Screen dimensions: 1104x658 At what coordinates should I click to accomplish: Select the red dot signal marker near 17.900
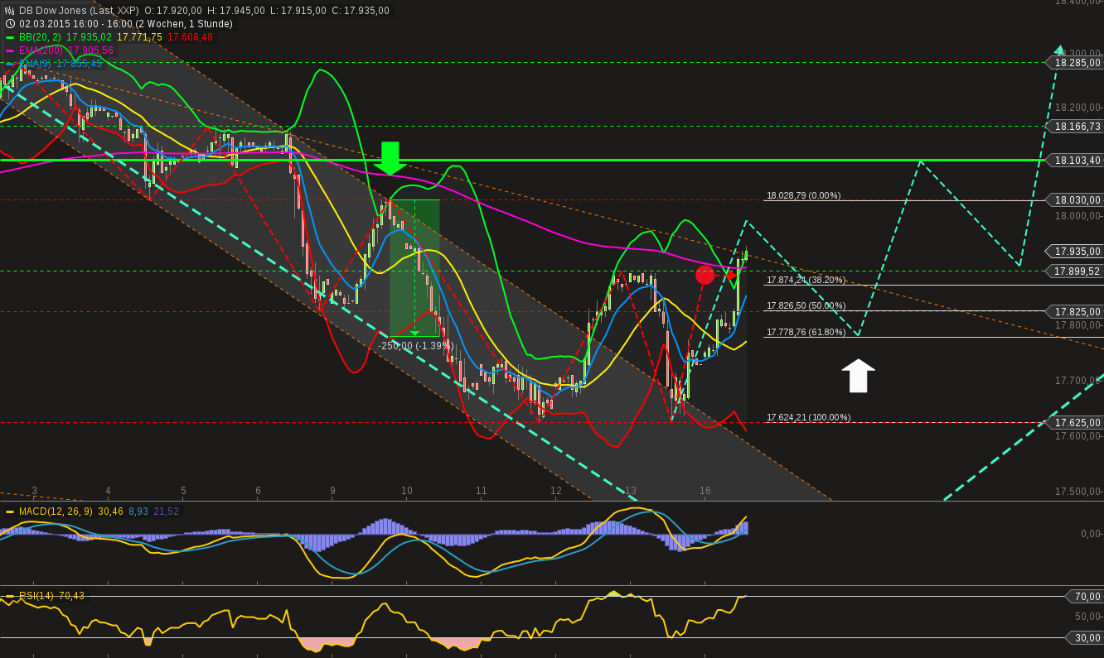coord(705,275)
